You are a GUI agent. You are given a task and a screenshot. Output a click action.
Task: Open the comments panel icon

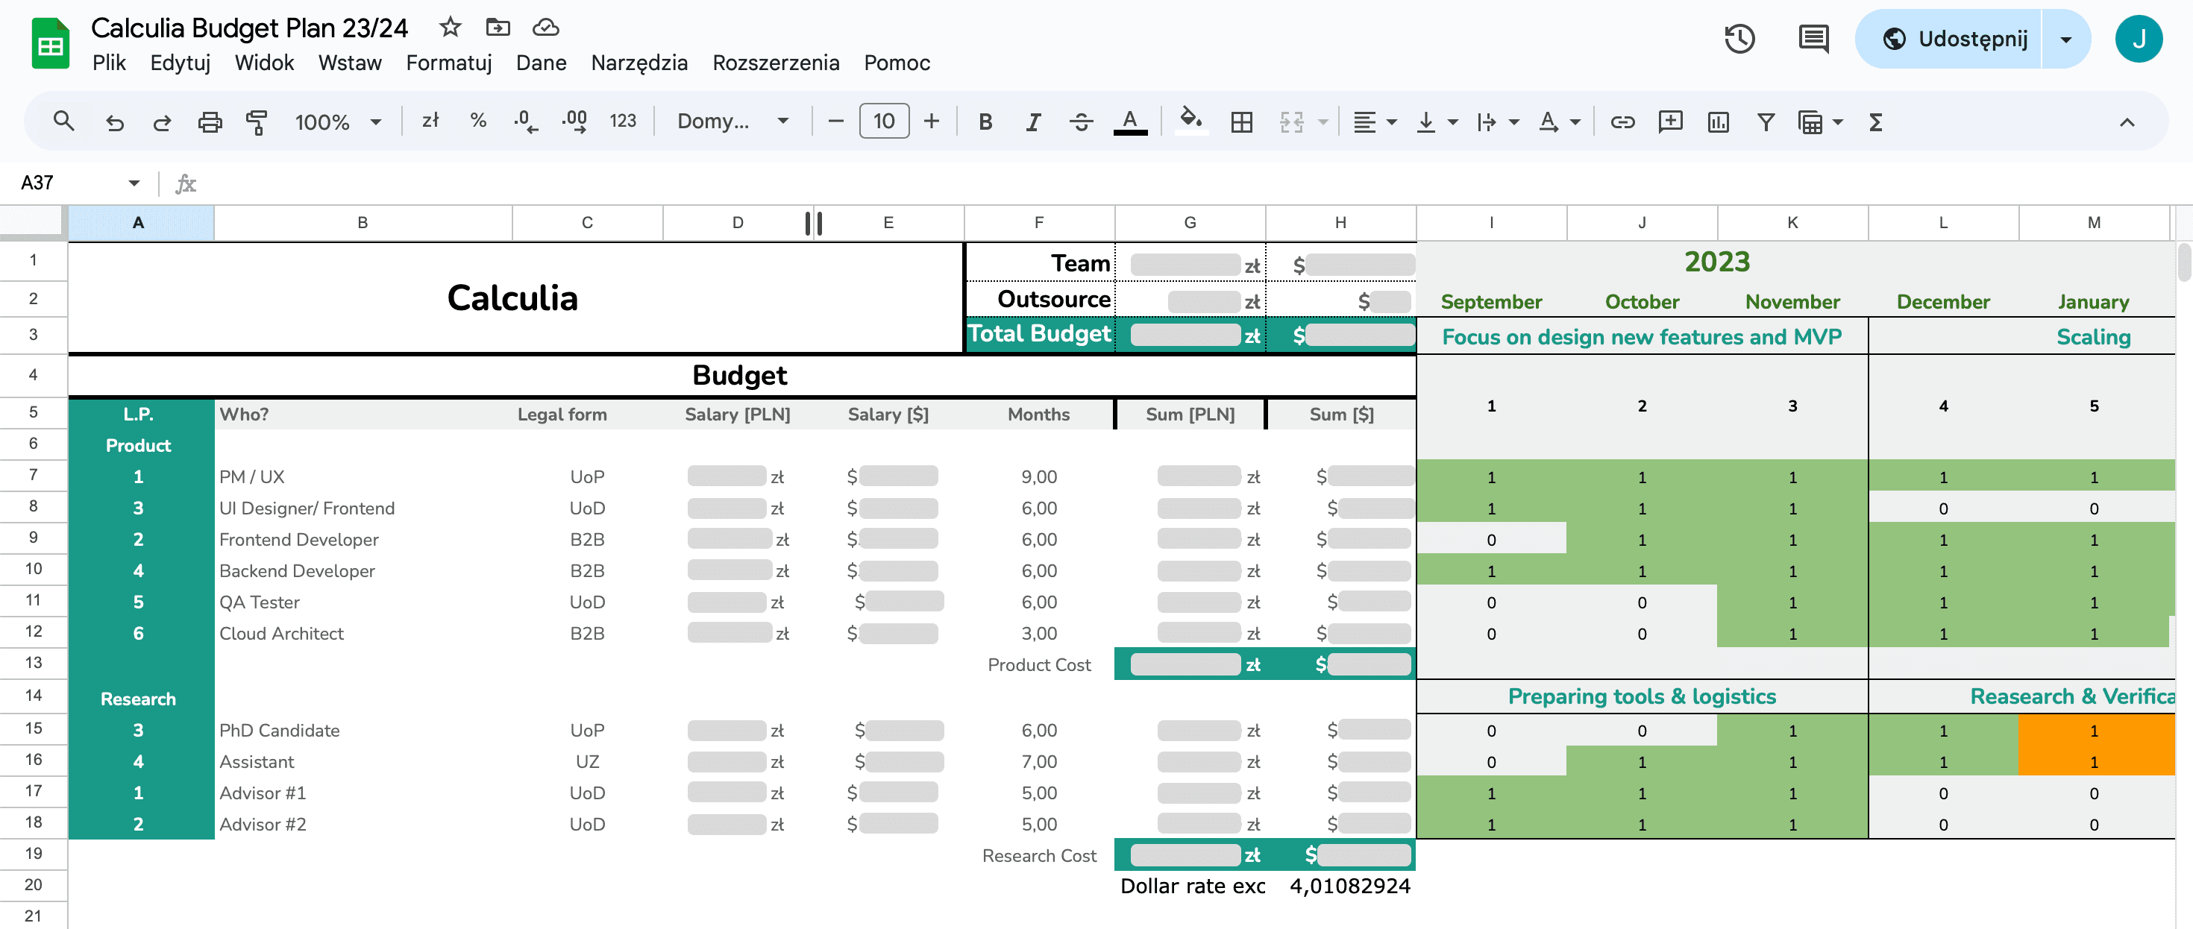tap(1813, 39)
